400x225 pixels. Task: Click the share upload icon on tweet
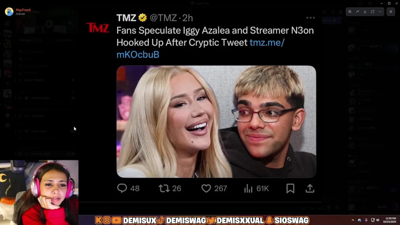click(x=310, y=188)
